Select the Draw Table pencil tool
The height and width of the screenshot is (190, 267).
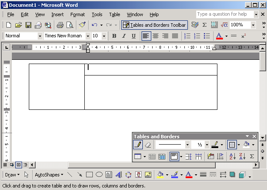point(138,145)
